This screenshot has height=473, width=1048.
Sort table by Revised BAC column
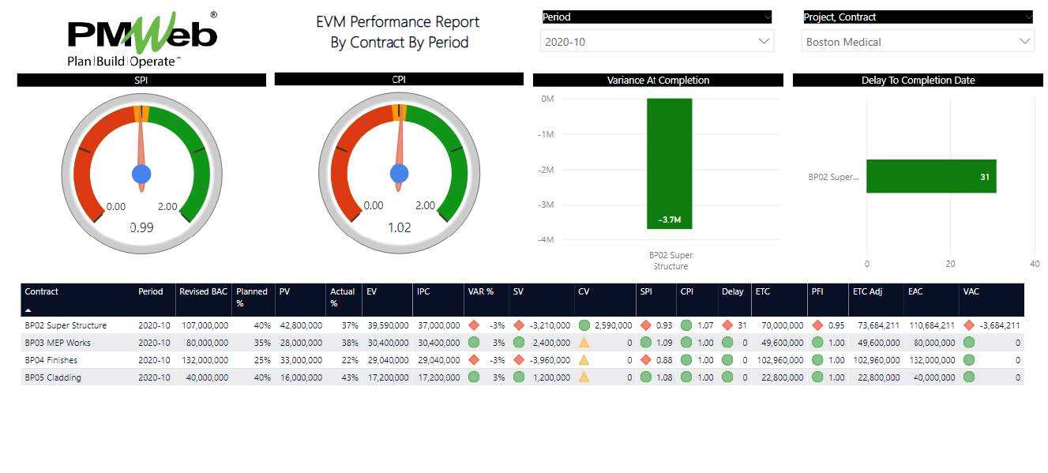(x=204, y=291)
